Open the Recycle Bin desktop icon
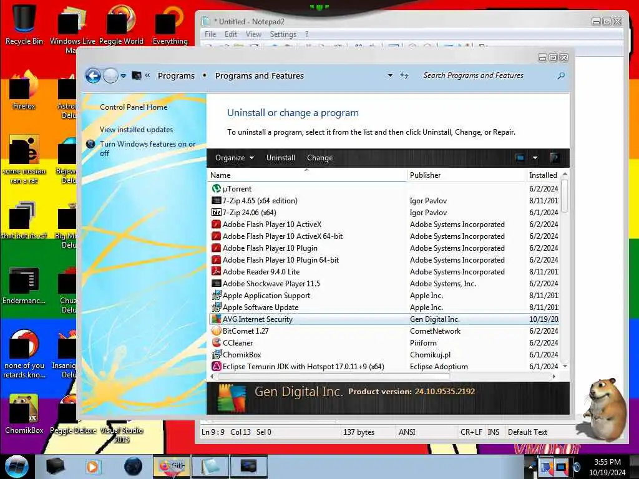 tap(24, 24)
